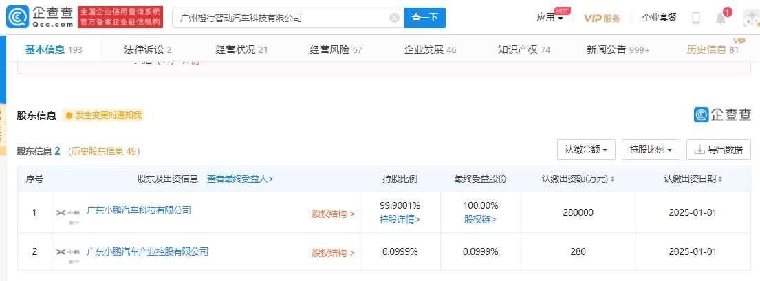Viewport: 760px width, 281px height.
Task: Open the 应用 dropdown menu
Action: pyautogui.click(x=550, y=18)
